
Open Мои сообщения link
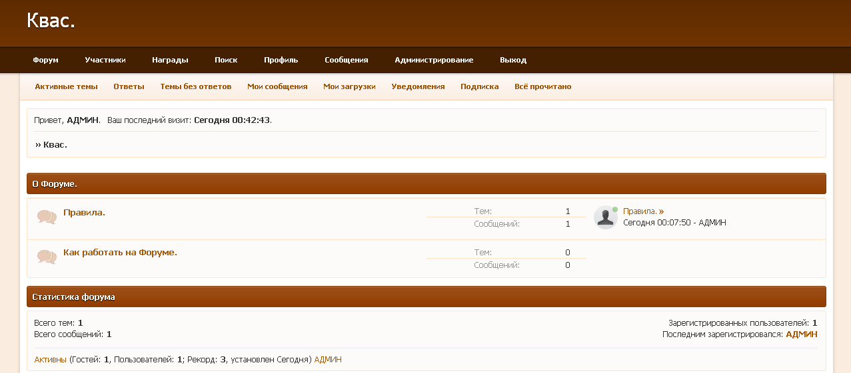tap(277, 86)
